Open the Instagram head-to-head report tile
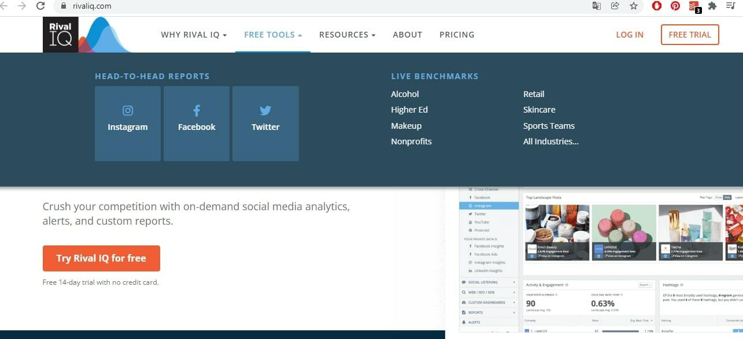 (128, 124)
